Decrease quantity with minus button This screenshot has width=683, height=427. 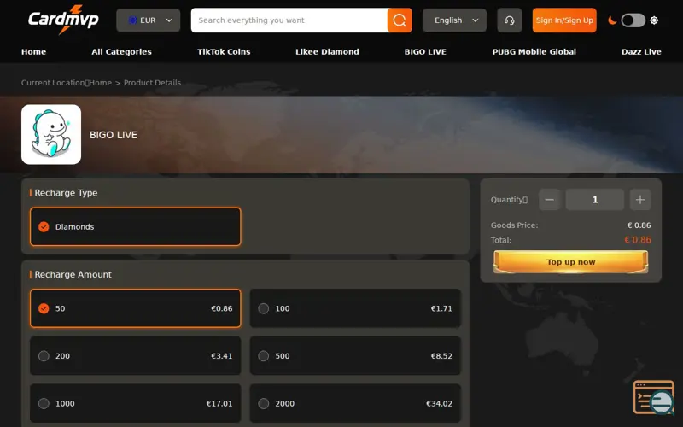click(x=549, y=200)
